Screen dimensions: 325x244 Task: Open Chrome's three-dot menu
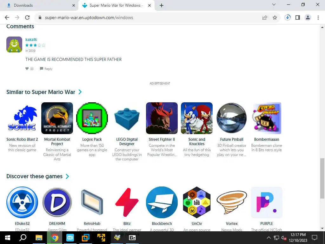coord(318,18)
